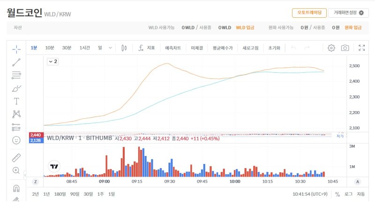Screen dimensions: 375x212
Task: Select the trend line drawing tool
Action: click(16, 62)
